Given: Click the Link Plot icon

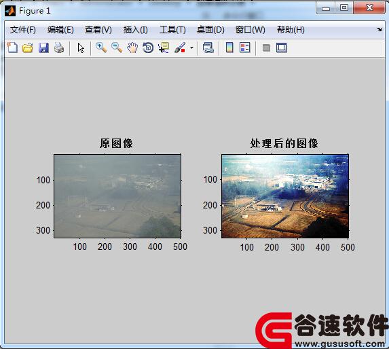Looking at the screenshot, I should 208,48.
